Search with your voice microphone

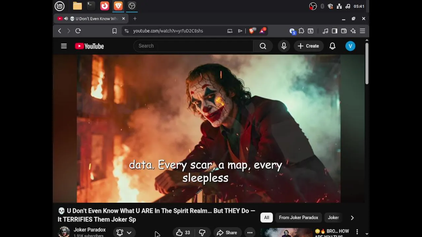point(284,46)
